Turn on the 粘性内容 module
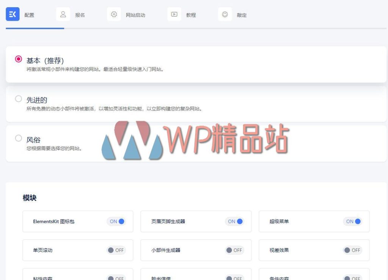Image resolution: width=388 pixels, height=280 pixels. pyautogui.click(x=116, y=278)
